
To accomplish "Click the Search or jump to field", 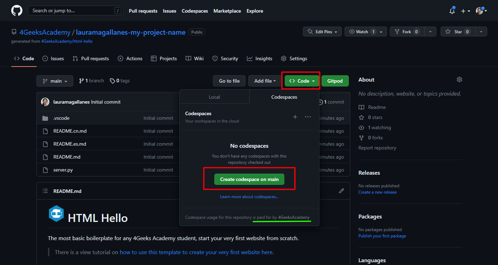I will click(x=75, y=11).
